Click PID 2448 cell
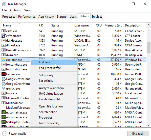151x140 pixels. pos(42,36)
